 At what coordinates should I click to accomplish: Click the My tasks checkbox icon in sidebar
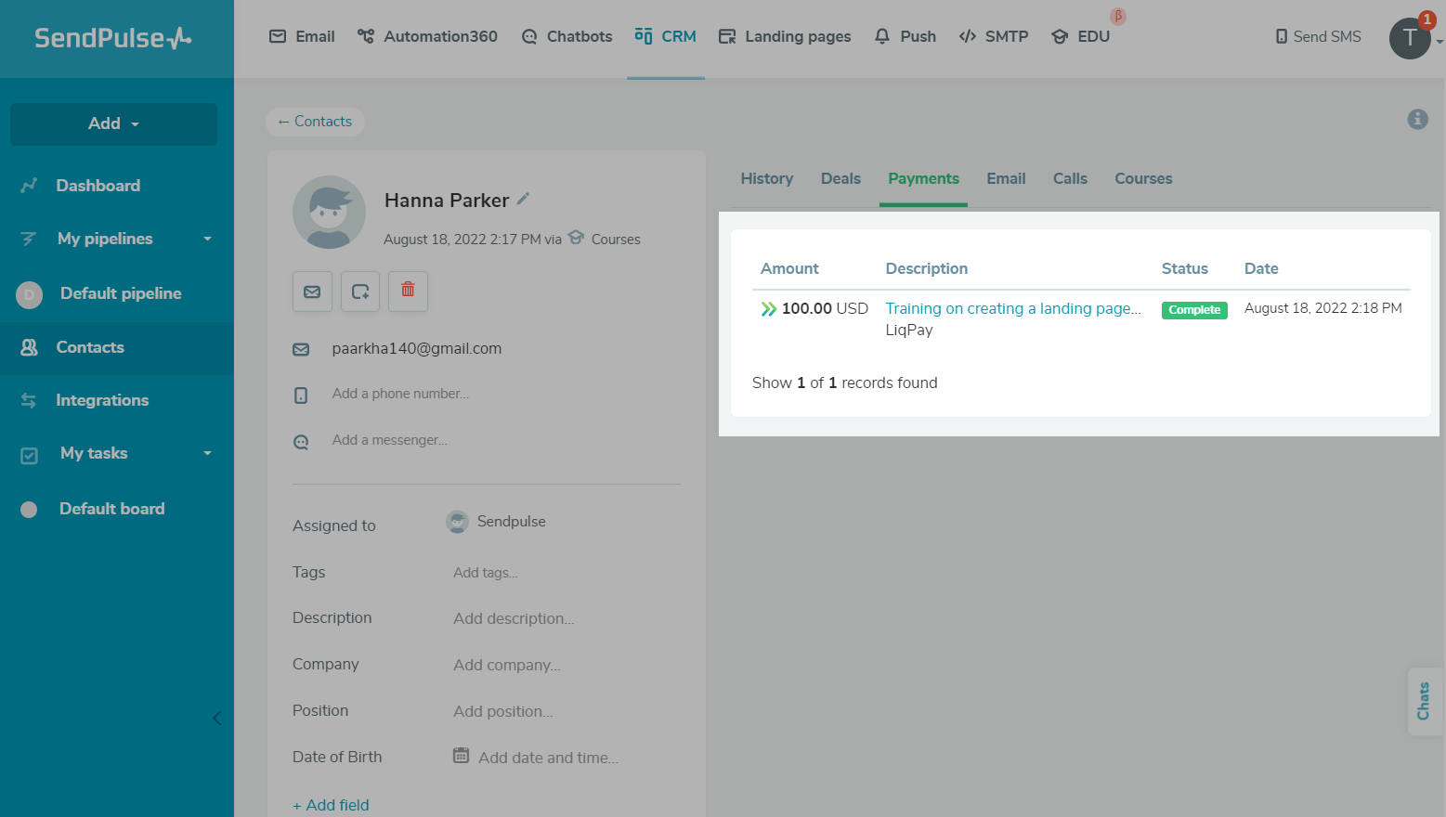click(x=29, y=455)
